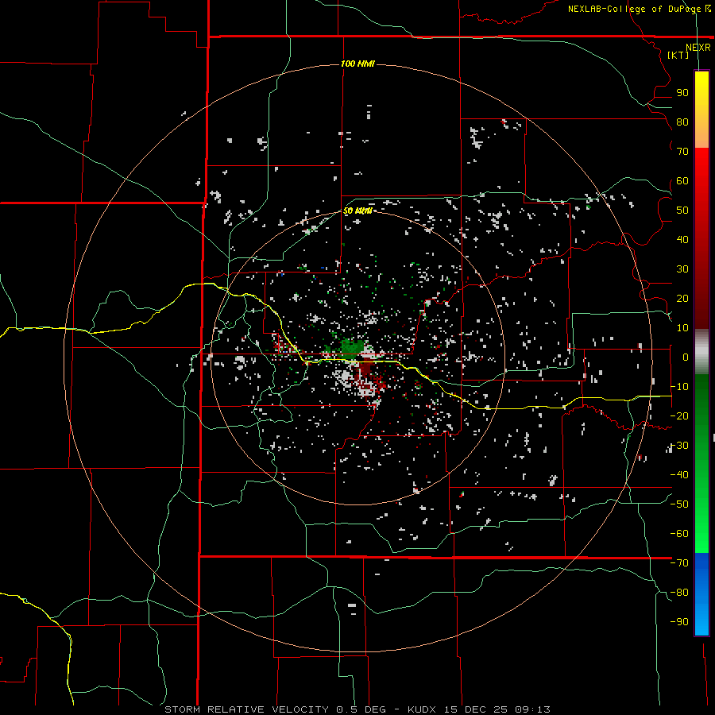This screenshot has height=715, width=715.
Task: Click the -70 value on the velocity scale
Action: coord(679,563)
